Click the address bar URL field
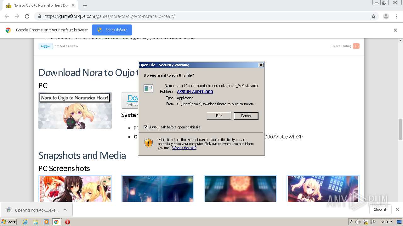The width and height of the screenshot is (403, 226). click(201, 16)
